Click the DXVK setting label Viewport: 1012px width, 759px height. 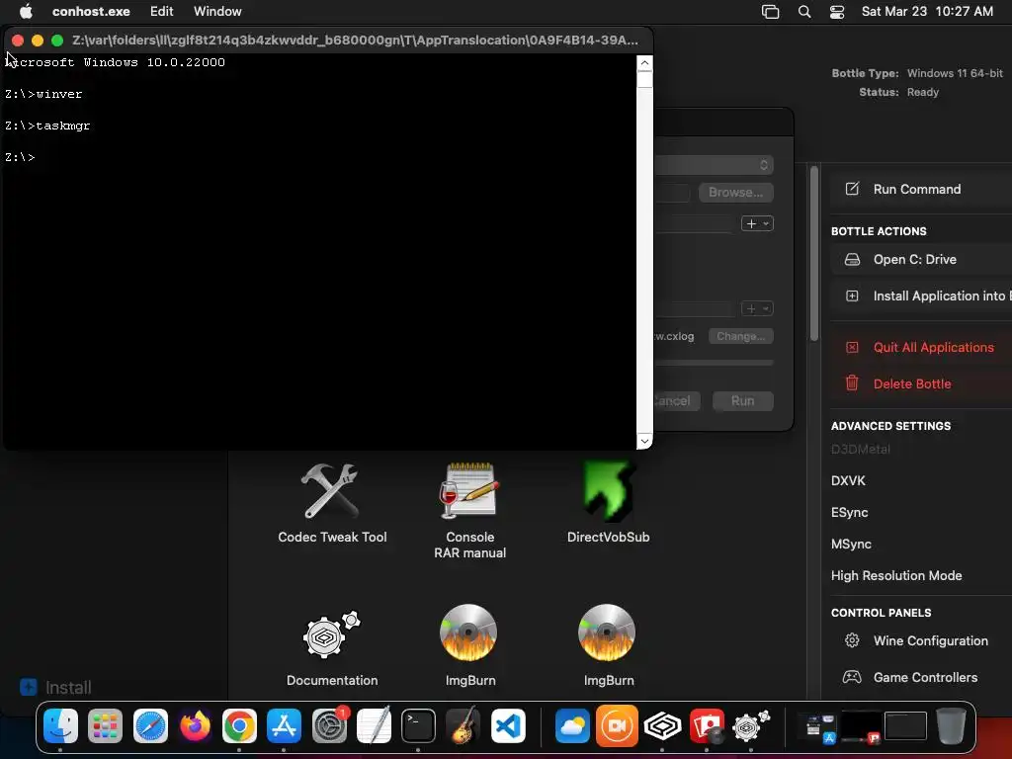click(848, 481)
